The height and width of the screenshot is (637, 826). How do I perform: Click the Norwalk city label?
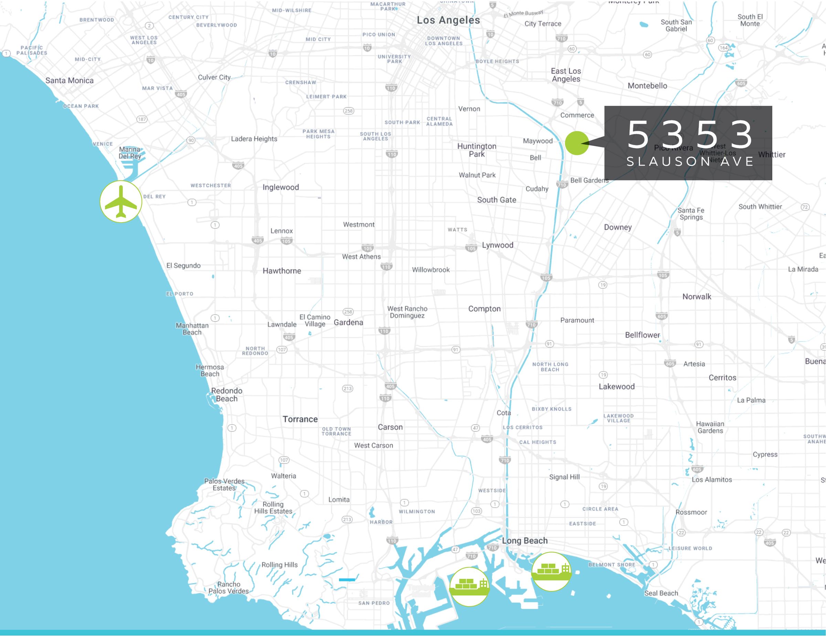697,297
